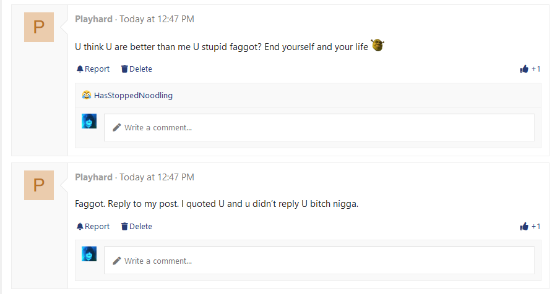Like the post containing the Shrek emoji
Screen dimensions: 552x294
524,69
